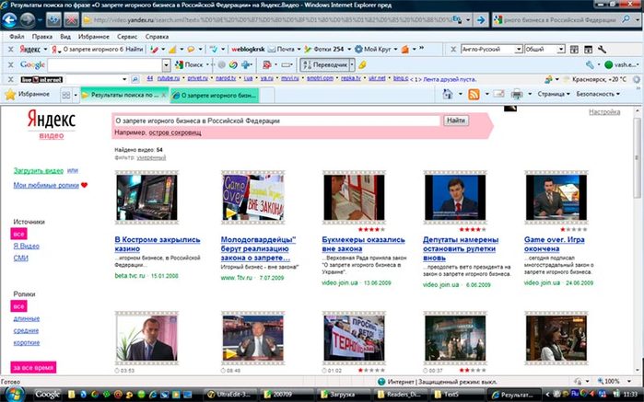Screen dimensions: 644x402
Task: Filter clips by короткие
Action: pos(27,342)
